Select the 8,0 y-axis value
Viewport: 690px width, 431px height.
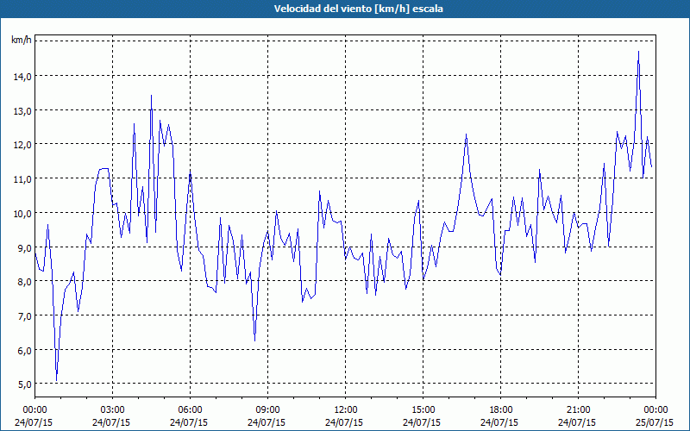[24, 281]
